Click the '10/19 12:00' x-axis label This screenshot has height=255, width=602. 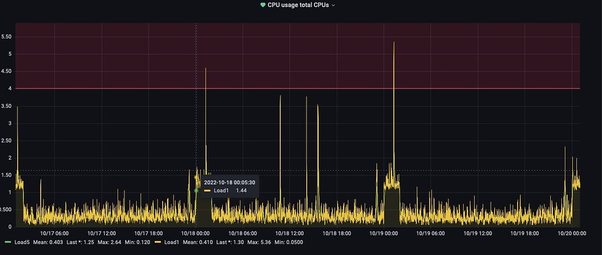(478, 233)
